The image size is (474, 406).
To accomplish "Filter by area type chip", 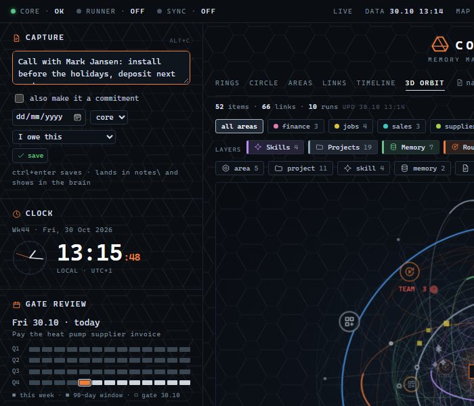I will coord(240,168).
